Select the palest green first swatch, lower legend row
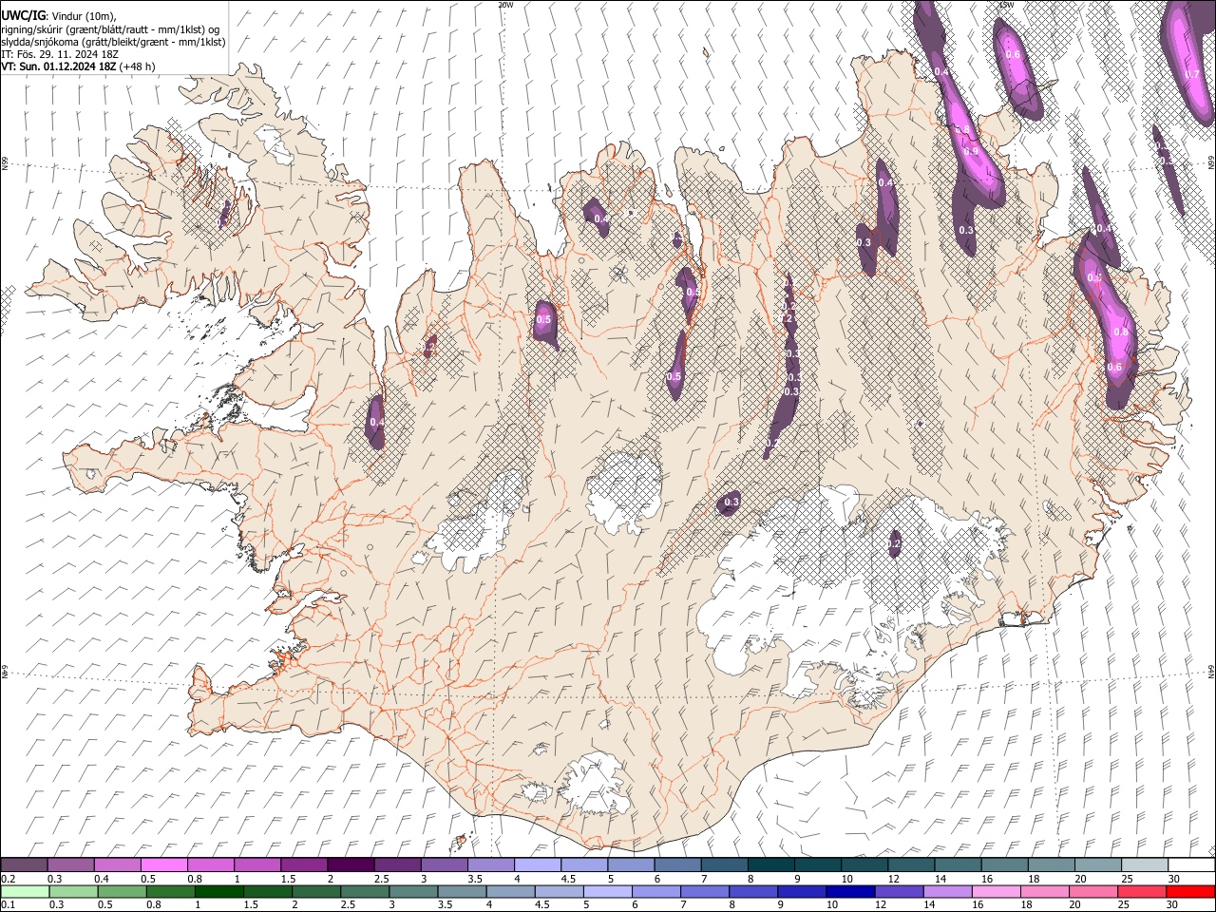 click(24, 891)
